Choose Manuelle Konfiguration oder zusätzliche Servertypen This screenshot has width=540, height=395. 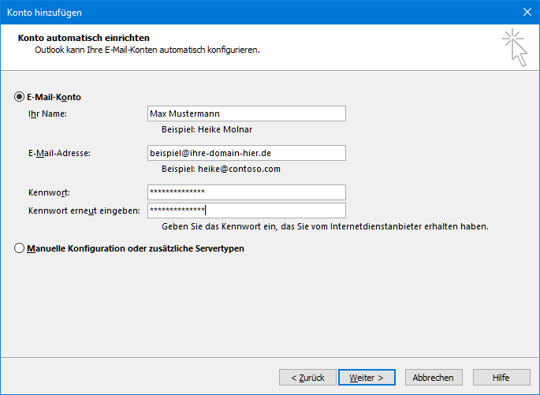pyautogui.click(x=20, y=248)
